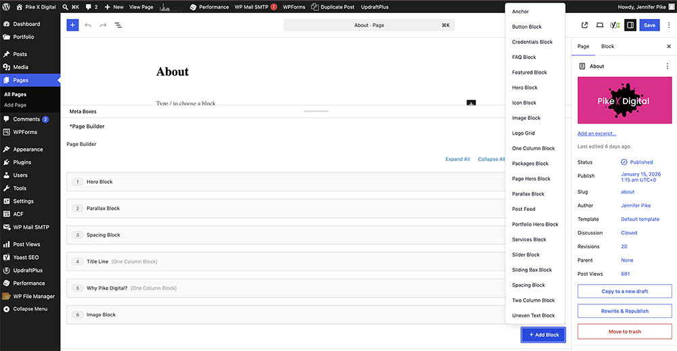Viewport: 677px width, 351px height.
Task: Click the stats graph in admin bar
Action: click(165, 7)
